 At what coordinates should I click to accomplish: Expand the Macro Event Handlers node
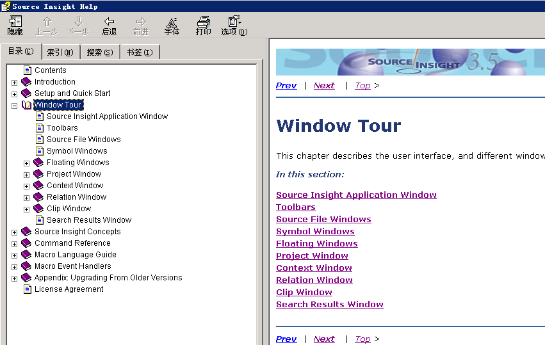click(x=14, y=267)
